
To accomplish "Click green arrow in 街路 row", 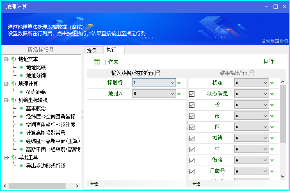I will [272, 161].
